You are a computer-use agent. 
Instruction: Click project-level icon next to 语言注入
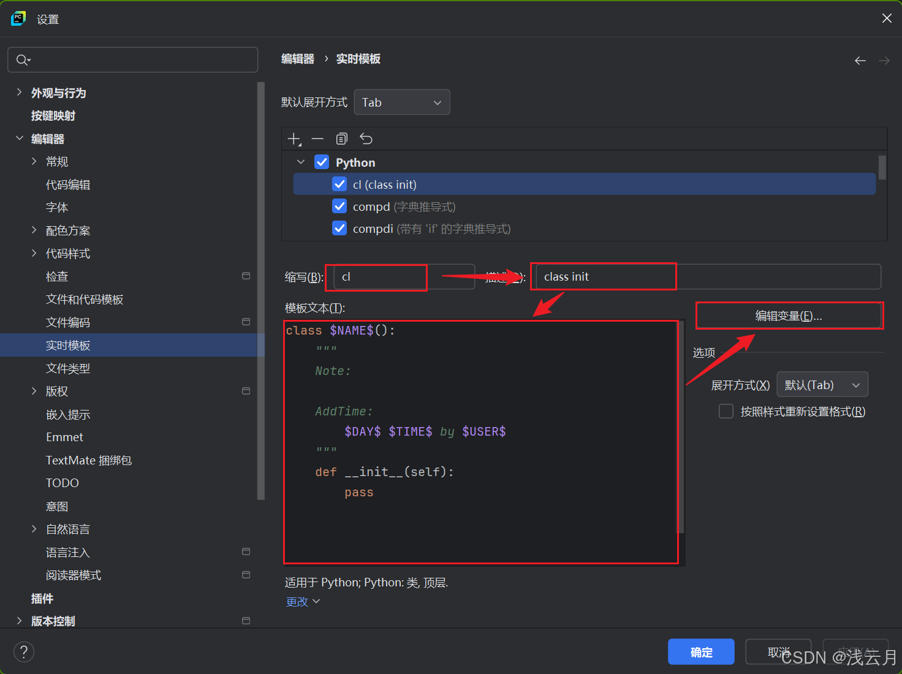[246, 551]
